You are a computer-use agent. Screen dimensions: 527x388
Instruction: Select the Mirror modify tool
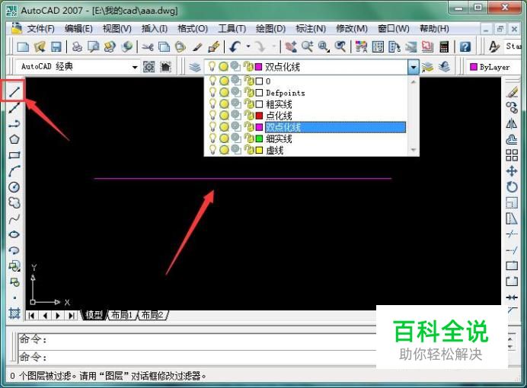click(x=512, y=124)
